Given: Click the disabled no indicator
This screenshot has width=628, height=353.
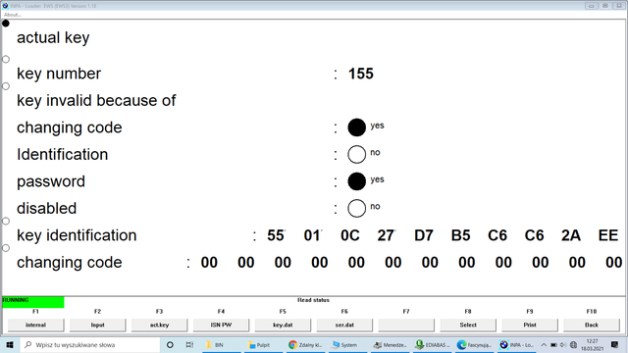Looking at the screenshot, I should [x=356, y=208].
